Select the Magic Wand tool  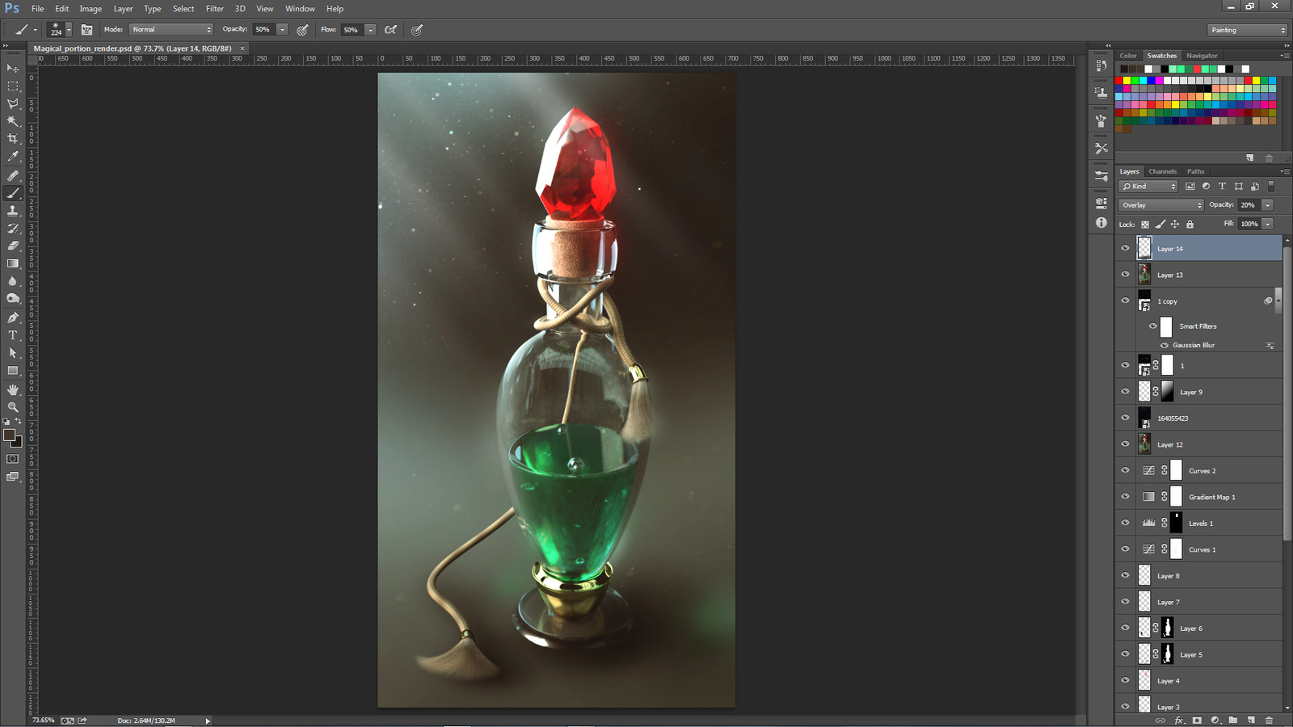click(x=13, y=121)
